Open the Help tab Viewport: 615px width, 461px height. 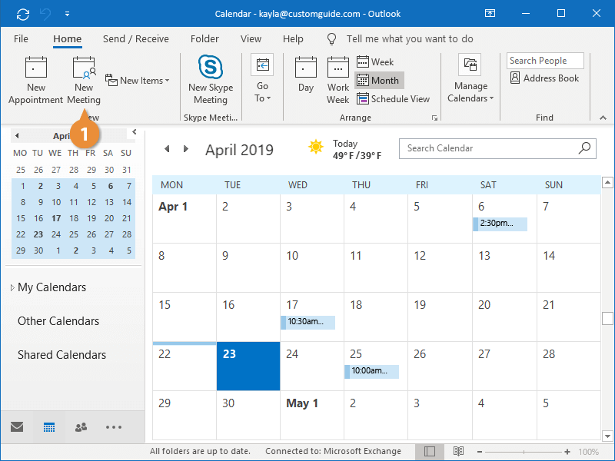(293, 39)
